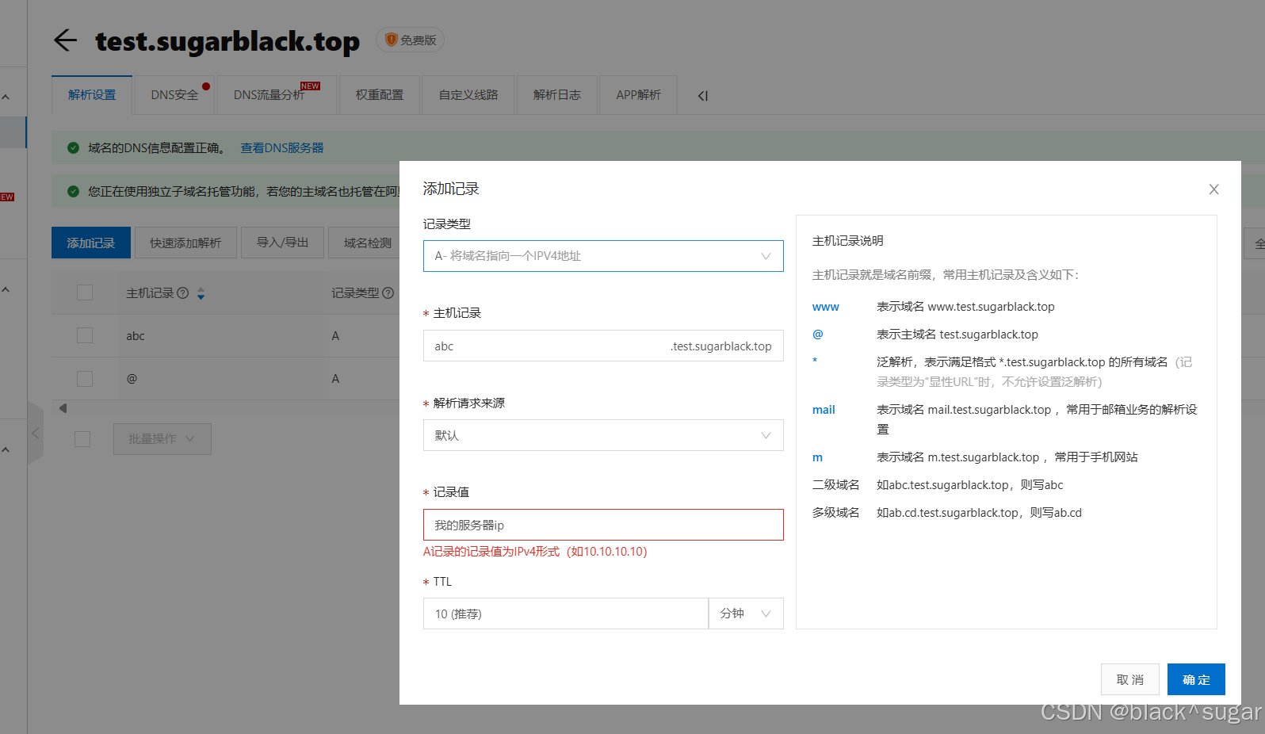The image size is (1265, 734).
Task: Click the 添加记录 button
Action: (x=91, y=243)
